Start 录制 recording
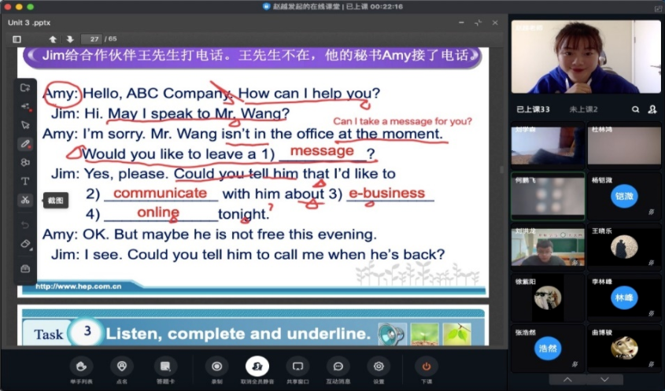This screenshot has width=665, height=391. [x=216, y=371]
